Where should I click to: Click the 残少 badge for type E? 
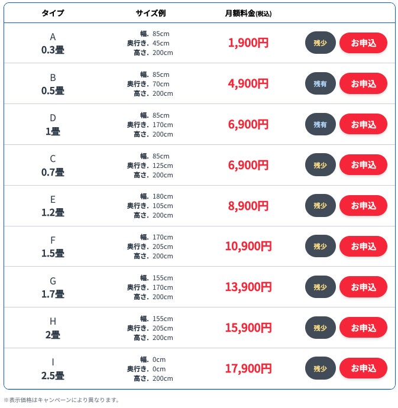[320, 206]
